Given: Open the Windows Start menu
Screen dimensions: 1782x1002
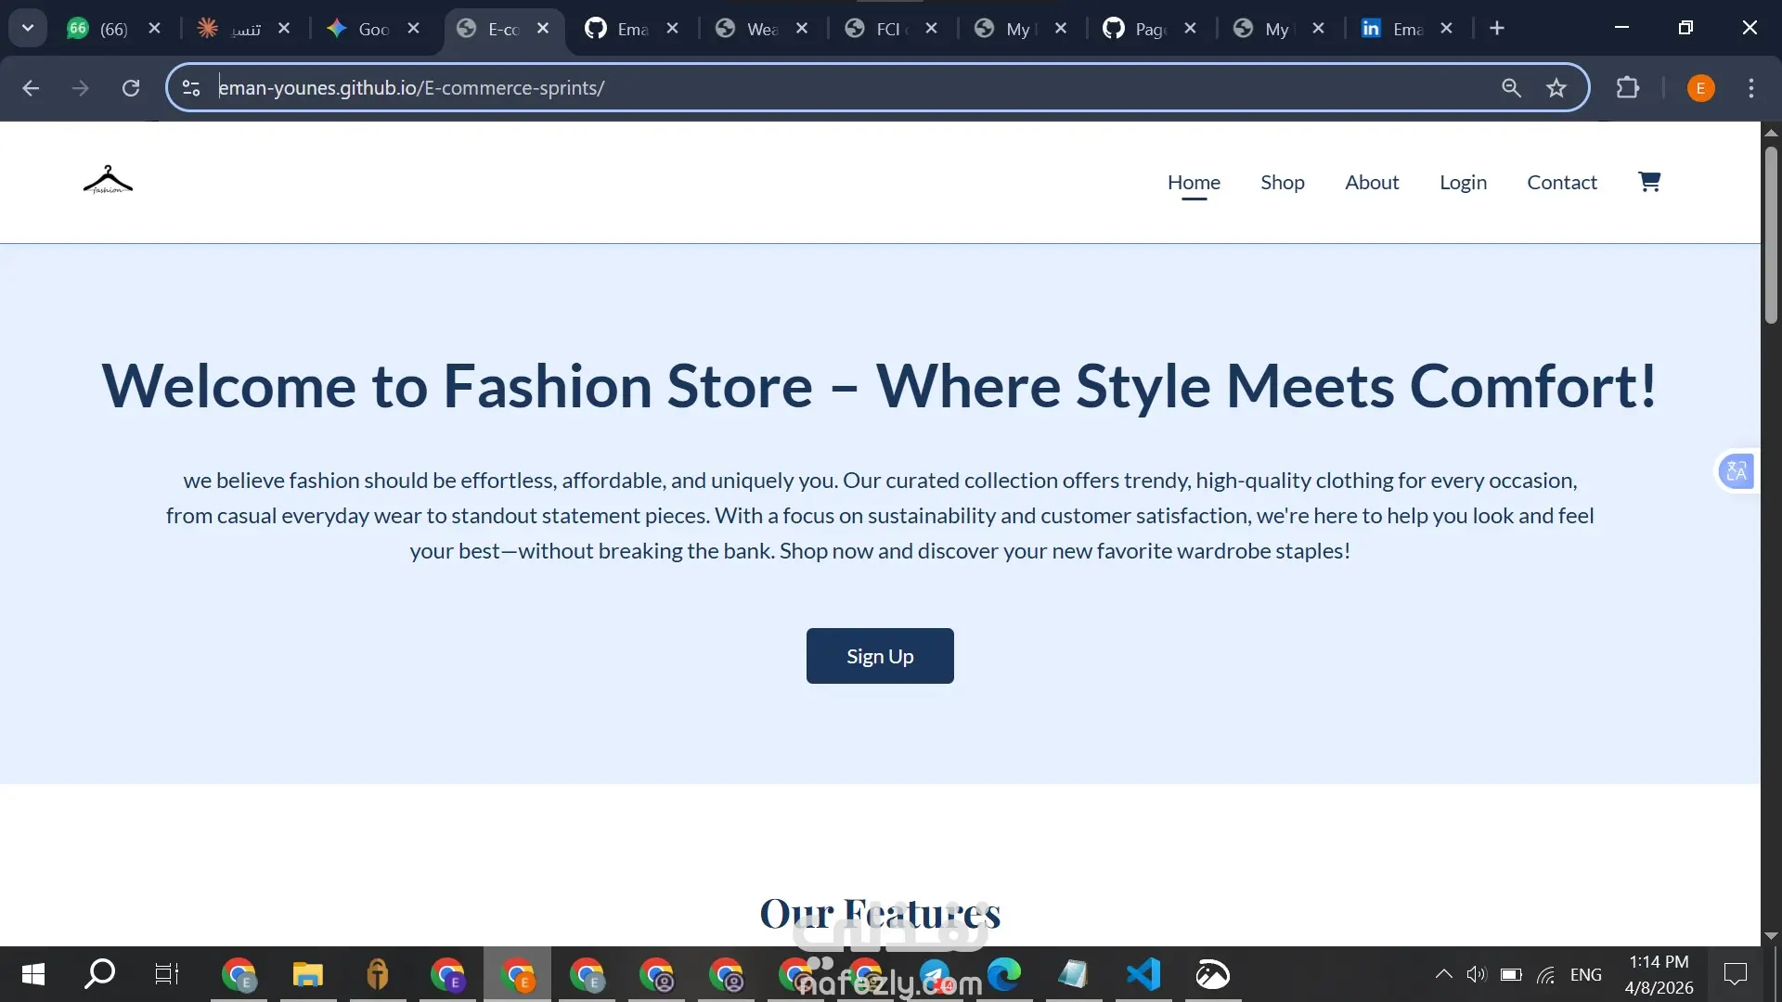Looking at the screenshot, I should [33, 974].
